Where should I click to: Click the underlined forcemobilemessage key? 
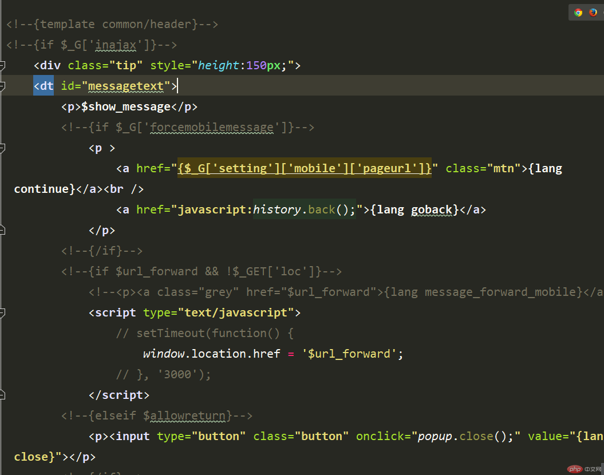[212, 128]
